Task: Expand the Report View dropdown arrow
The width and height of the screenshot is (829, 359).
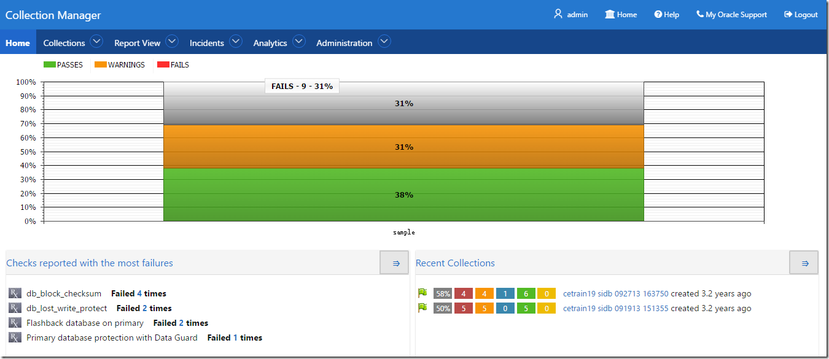Action: 172,42
